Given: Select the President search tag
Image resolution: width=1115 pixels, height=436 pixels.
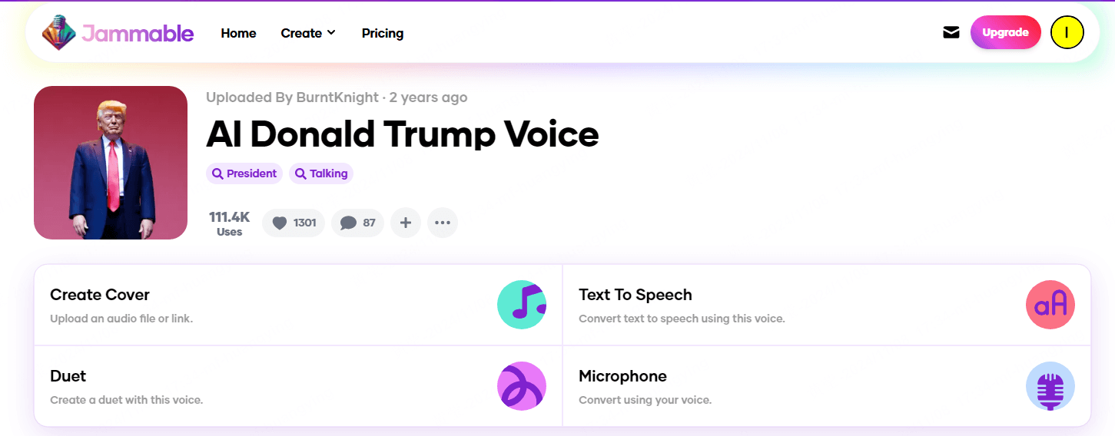Looking at the screenshot, I should pos(244,173).
